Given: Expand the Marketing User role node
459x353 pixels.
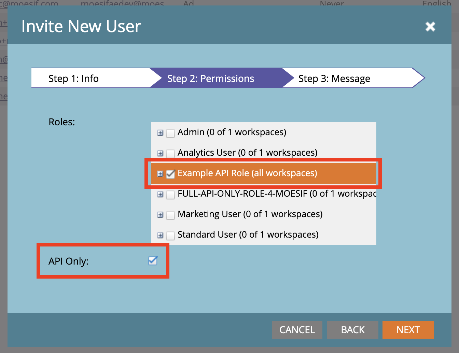Looking at the screenshot, I should click(x=160, y=215).
